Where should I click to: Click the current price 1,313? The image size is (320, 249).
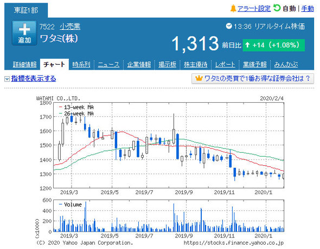click(x=195, y=43)
